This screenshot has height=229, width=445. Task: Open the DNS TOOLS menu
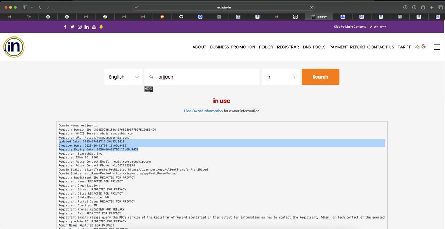(314, 47)
